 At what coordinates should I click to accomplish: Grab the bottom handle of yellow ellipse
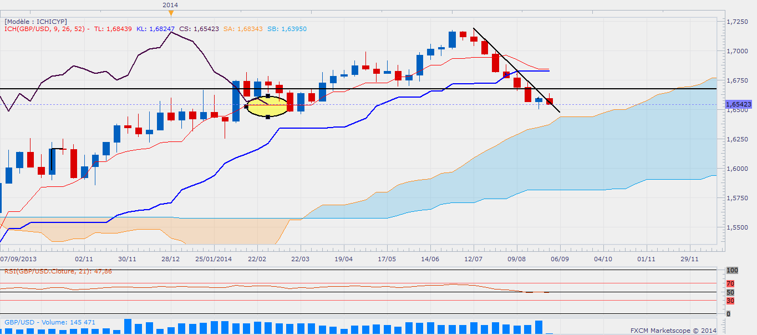(x=268, y=117)
